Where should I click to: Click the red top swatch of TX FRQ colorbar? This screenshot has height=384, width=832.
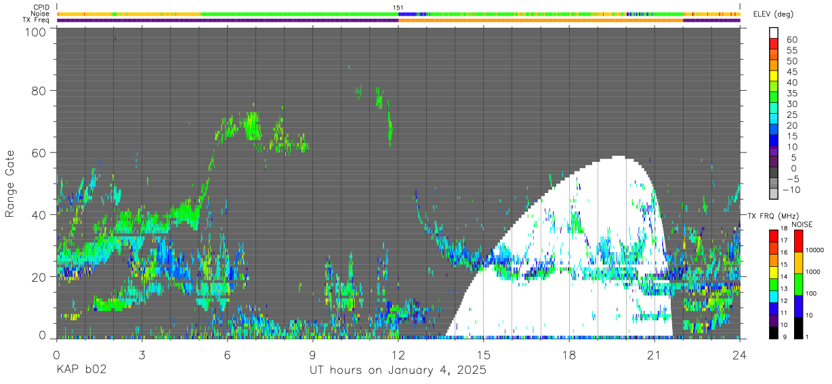pyautogui.click(x=774, y=234)
